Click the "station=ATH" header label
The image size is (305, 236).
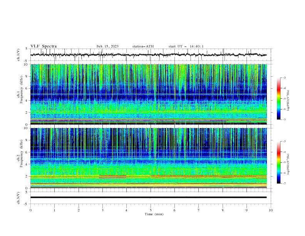(143, 46)
